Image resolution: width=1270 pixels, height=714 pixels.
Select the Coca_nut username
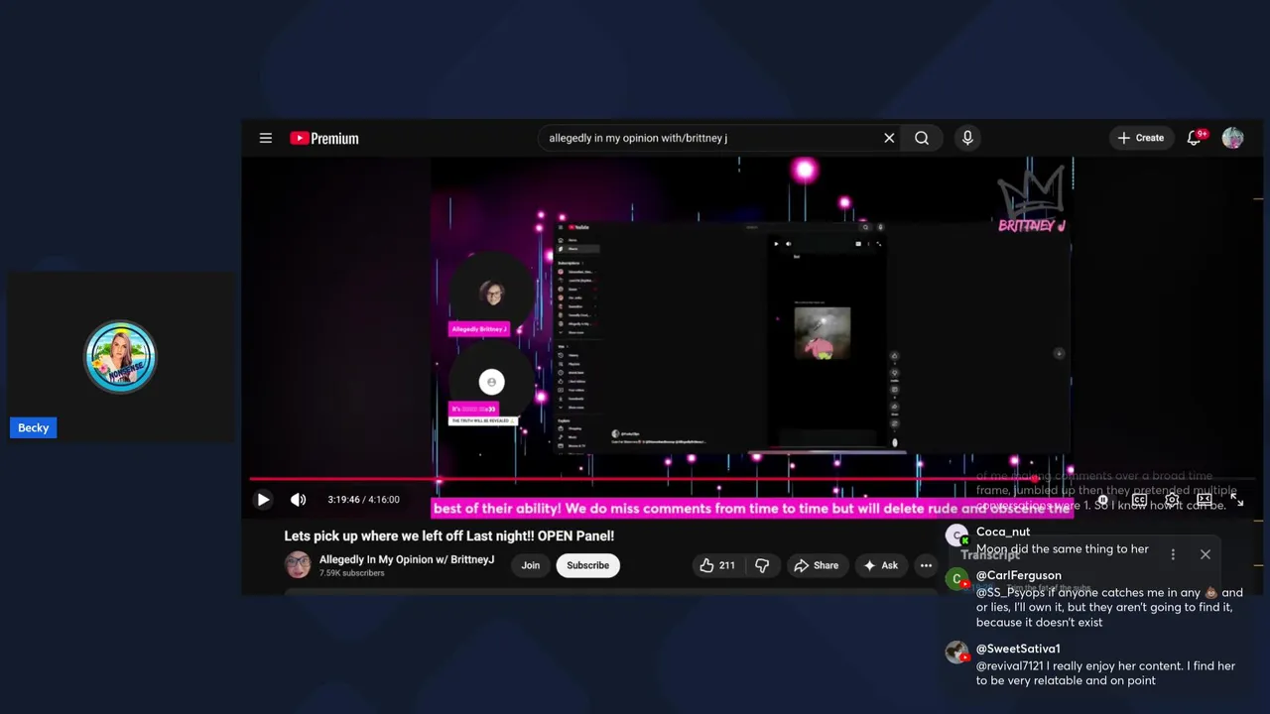[x=1003, y=532]
